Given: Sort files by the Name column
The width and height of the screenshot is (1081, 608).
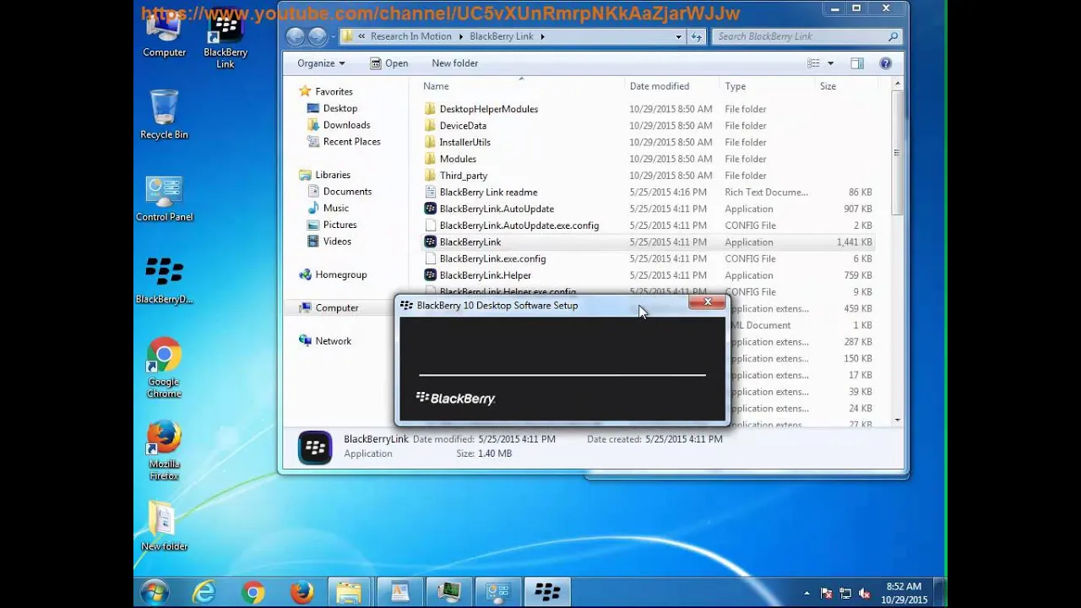Looking at the screenshot, I should [x=521, y=86].
